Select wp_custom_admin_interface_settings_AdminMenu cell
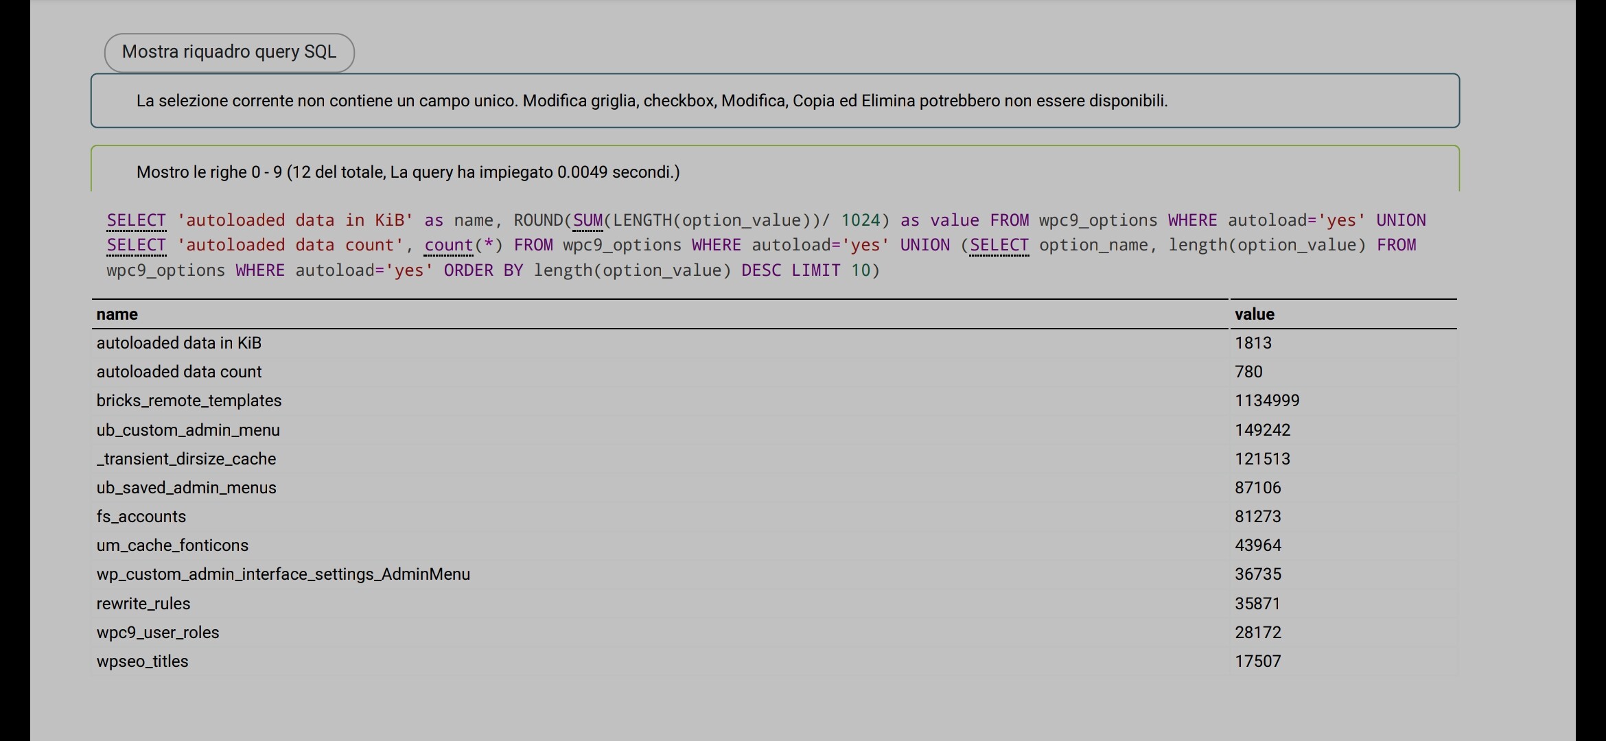1606x741 pixels. (660, 574)
